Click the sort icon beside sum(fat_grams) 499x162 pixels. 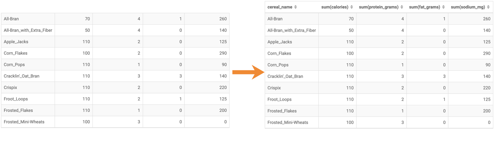443,7
